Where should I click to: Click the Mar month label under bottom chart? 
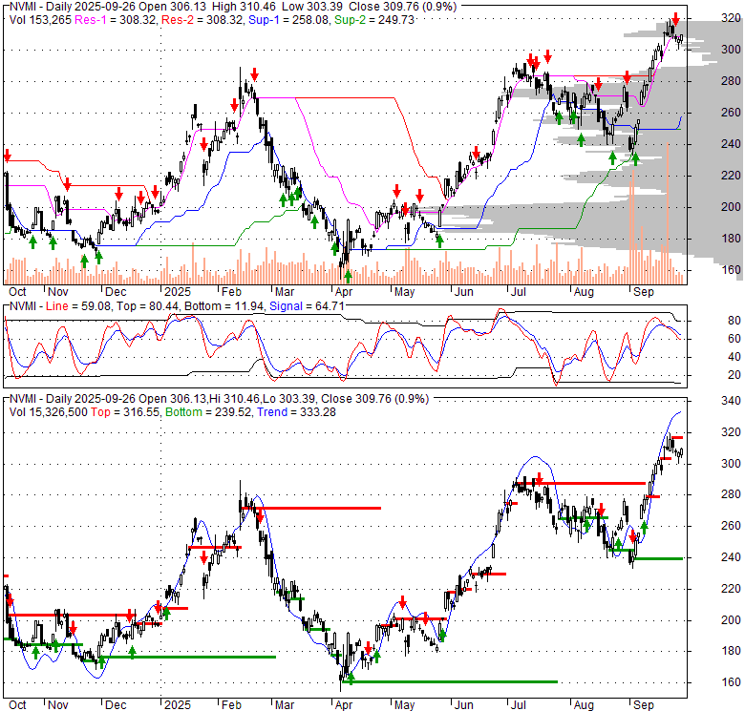pyautogui.click(x=285, y=705)
